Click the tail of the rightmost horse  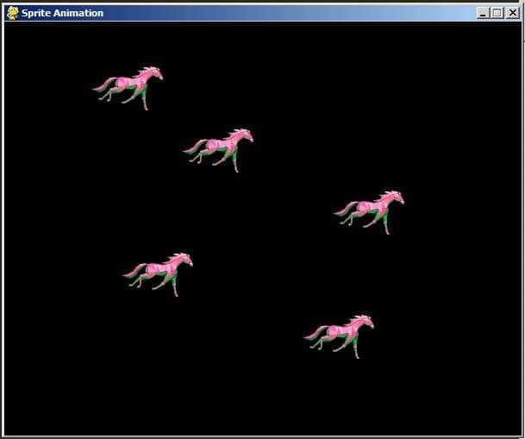[344, 207]
